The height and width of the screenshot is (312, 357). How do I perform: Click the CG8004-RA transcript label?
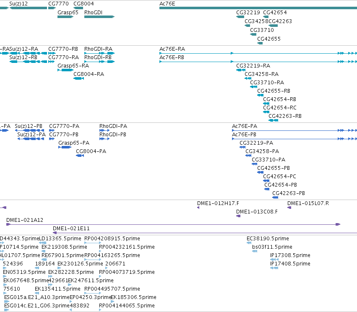89,74
